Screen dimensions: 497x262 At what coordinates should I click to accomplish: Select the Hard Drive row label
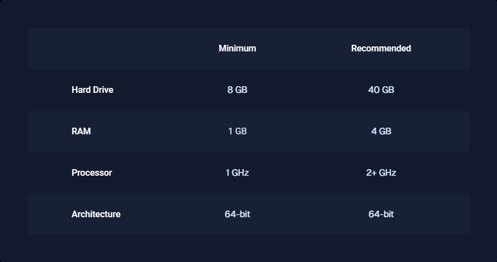[x=92, y=90]
